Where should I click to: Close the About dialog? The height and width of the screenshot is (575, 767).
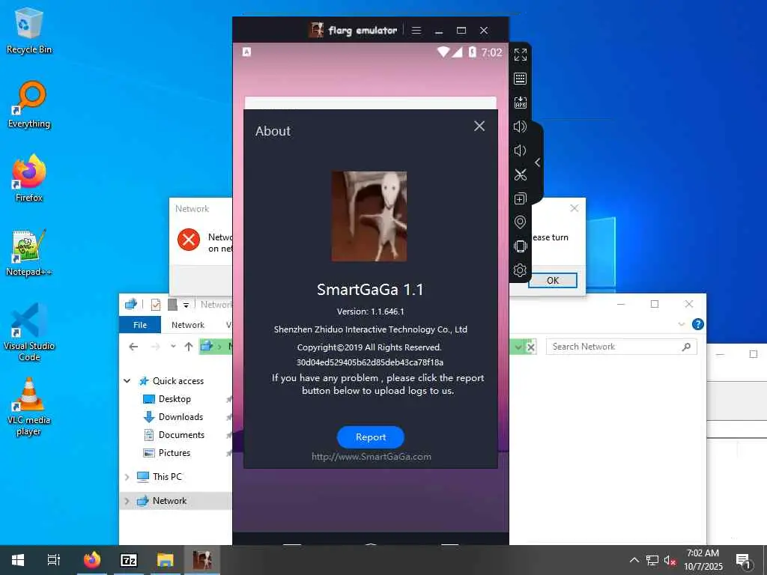click(x=479, y=126)
